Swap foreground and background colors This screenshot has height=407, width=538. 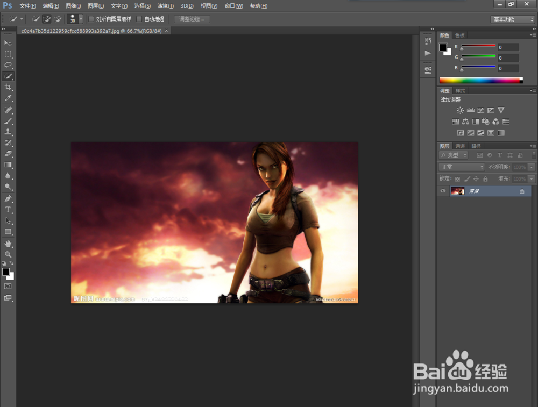click(x=11, y=263)
